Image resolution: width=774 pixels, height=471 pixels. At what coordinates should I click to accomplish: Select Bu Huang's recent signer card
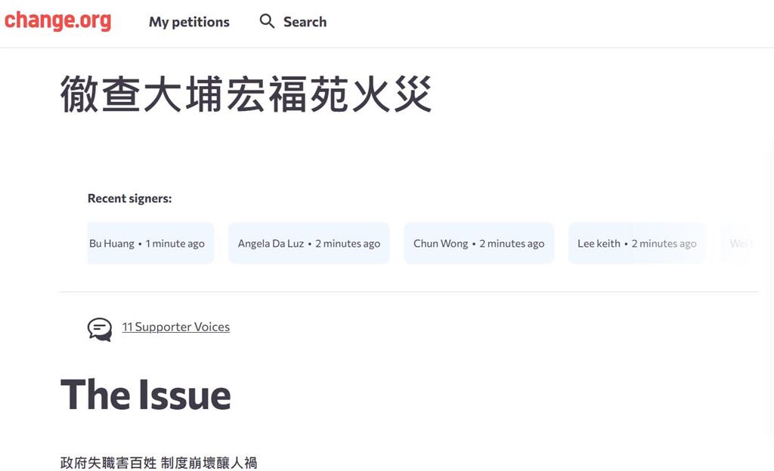[x=150, y=243]
